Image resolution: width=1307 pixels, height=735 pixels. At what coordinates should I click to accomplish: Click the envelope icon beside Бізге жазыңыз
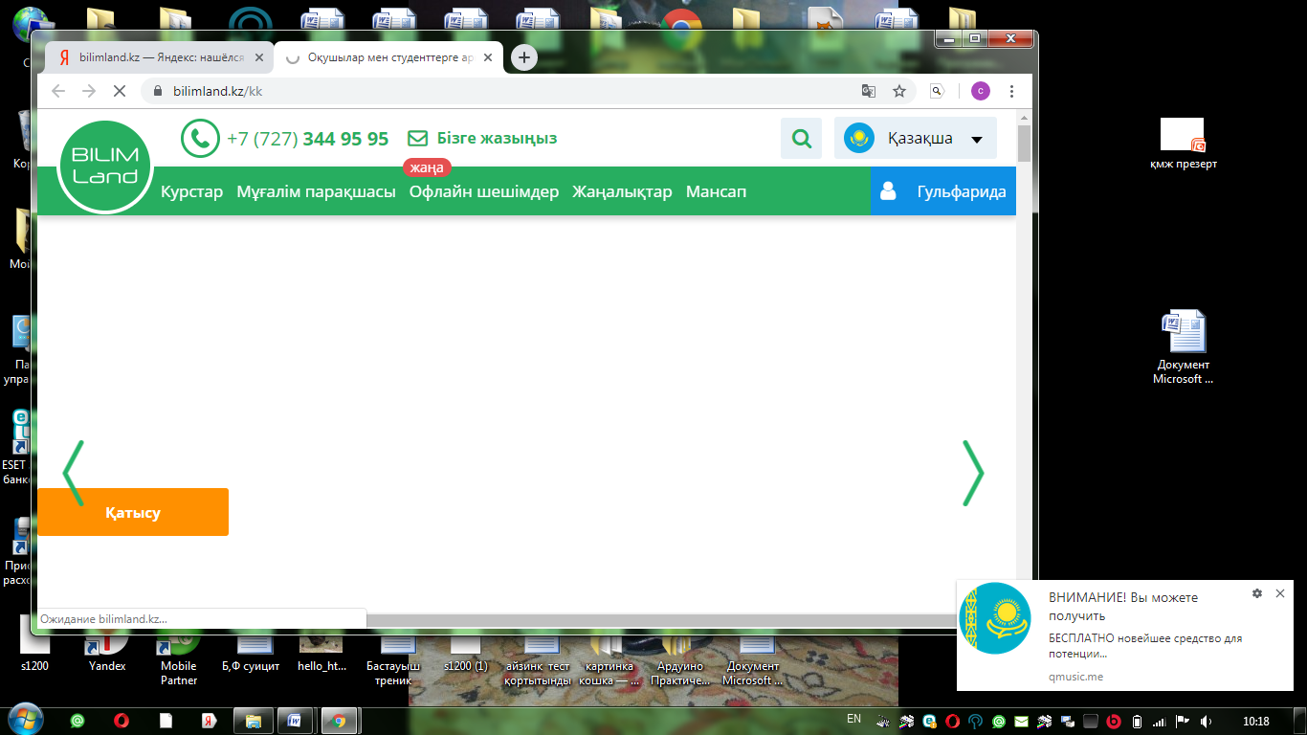click(417, 139)
